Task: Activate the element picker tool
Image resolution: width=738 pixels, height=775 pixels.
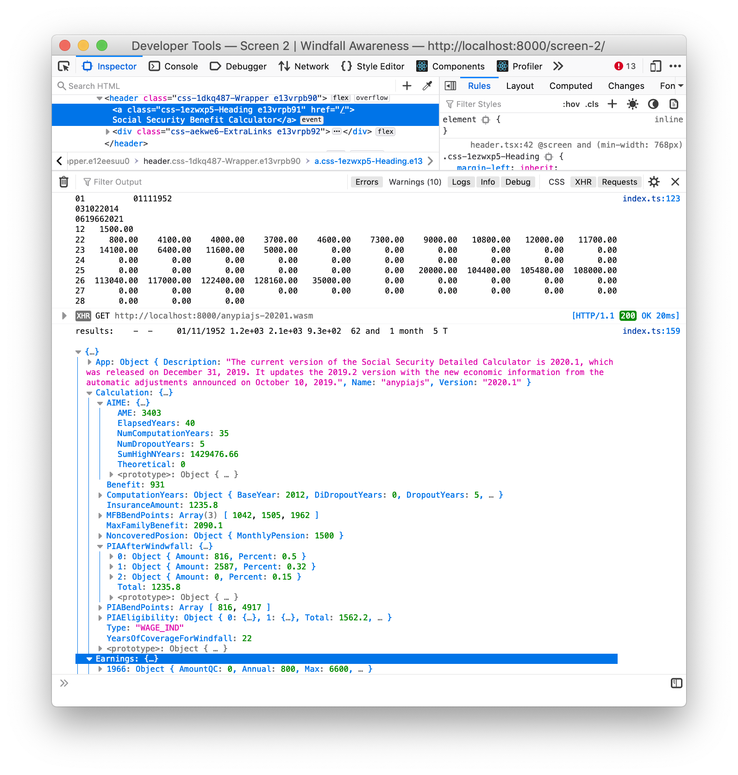Action: coord(64,66)
